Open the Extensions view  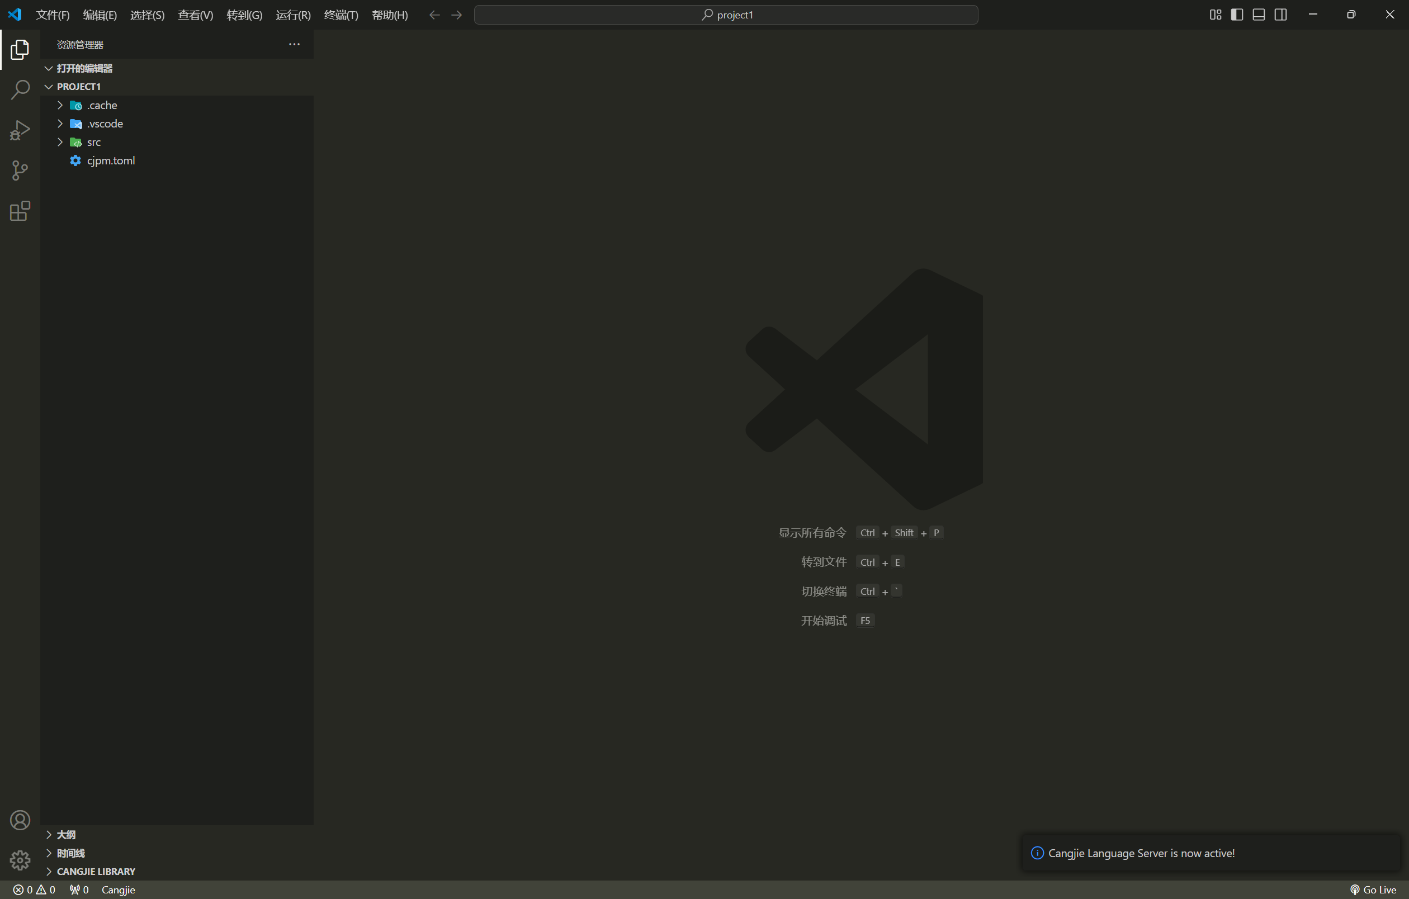[x=20, y=211]
